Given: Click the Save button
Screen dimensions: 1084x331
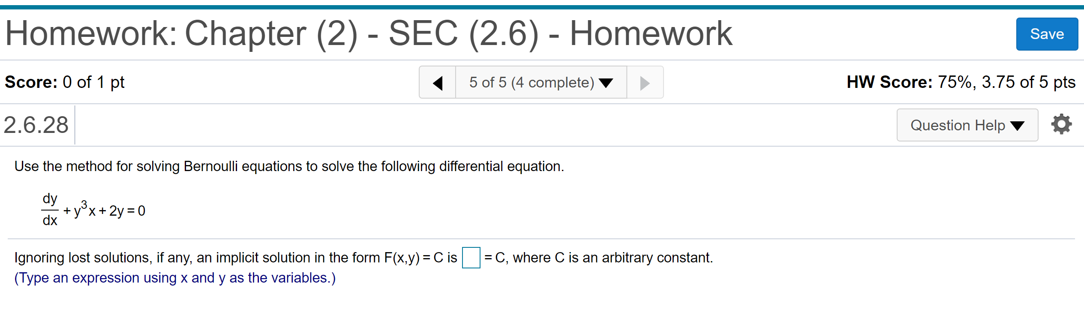Looking at the screenshot, I should tap(1047, 34).
